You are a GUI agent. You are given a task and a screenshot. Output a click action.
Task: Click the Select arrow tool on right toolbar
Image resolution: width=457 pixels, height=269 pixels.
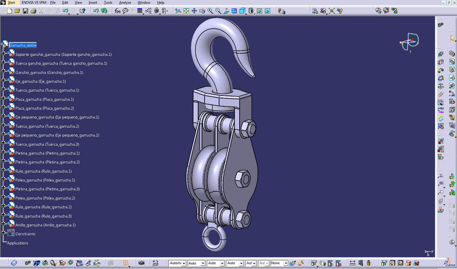[x=452, y=38]
